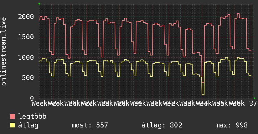
Task: Click the onlinestream.live vertical axis title
Action: 3,51
